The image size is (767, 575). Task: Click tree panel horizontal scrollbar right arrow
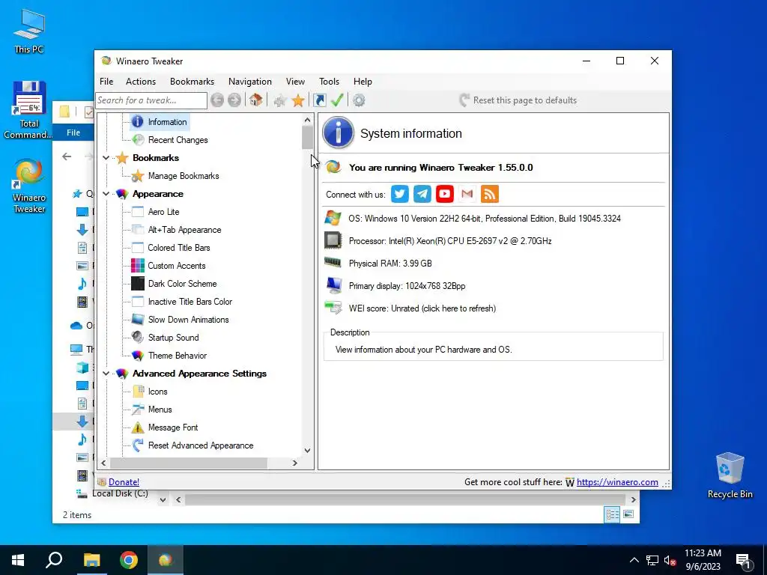[x=295, y=463]
